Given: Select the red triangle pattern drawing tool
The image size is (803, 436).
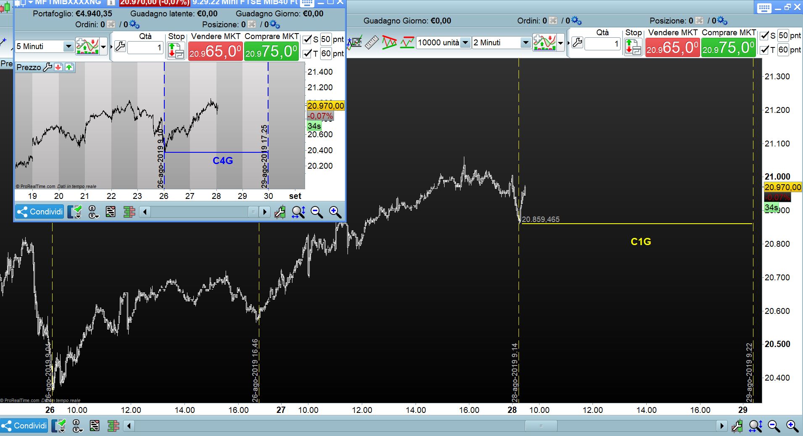Looking at the screenshot, I should pos(389,42).
